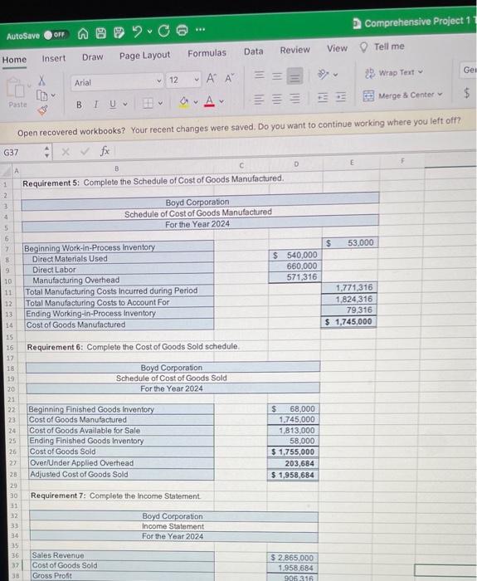The width and height of the screenshot is (477, 581).
Task: Click the Tell me search box
Action: click(x=383, y=46)
